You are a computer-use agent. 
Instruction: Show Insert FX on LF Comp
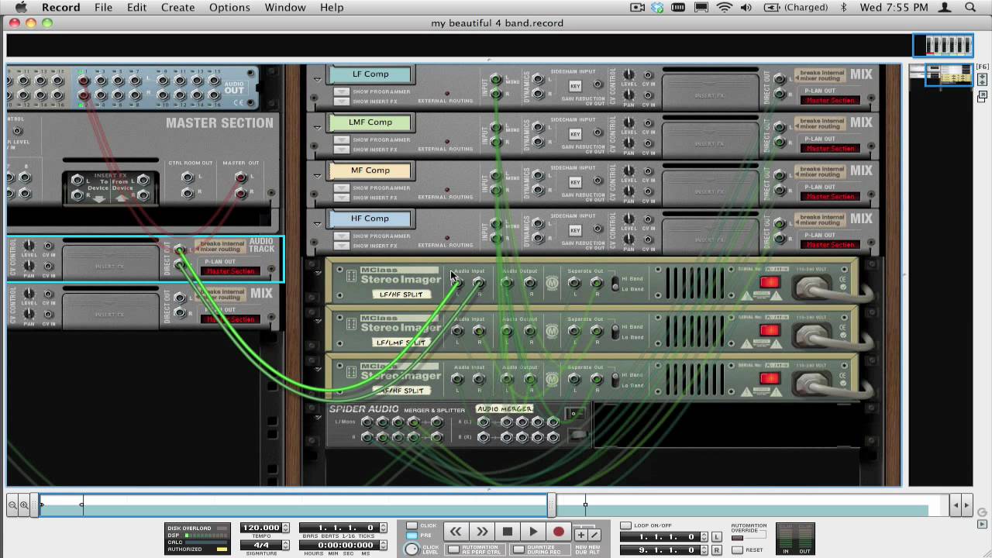pos(341,101)
